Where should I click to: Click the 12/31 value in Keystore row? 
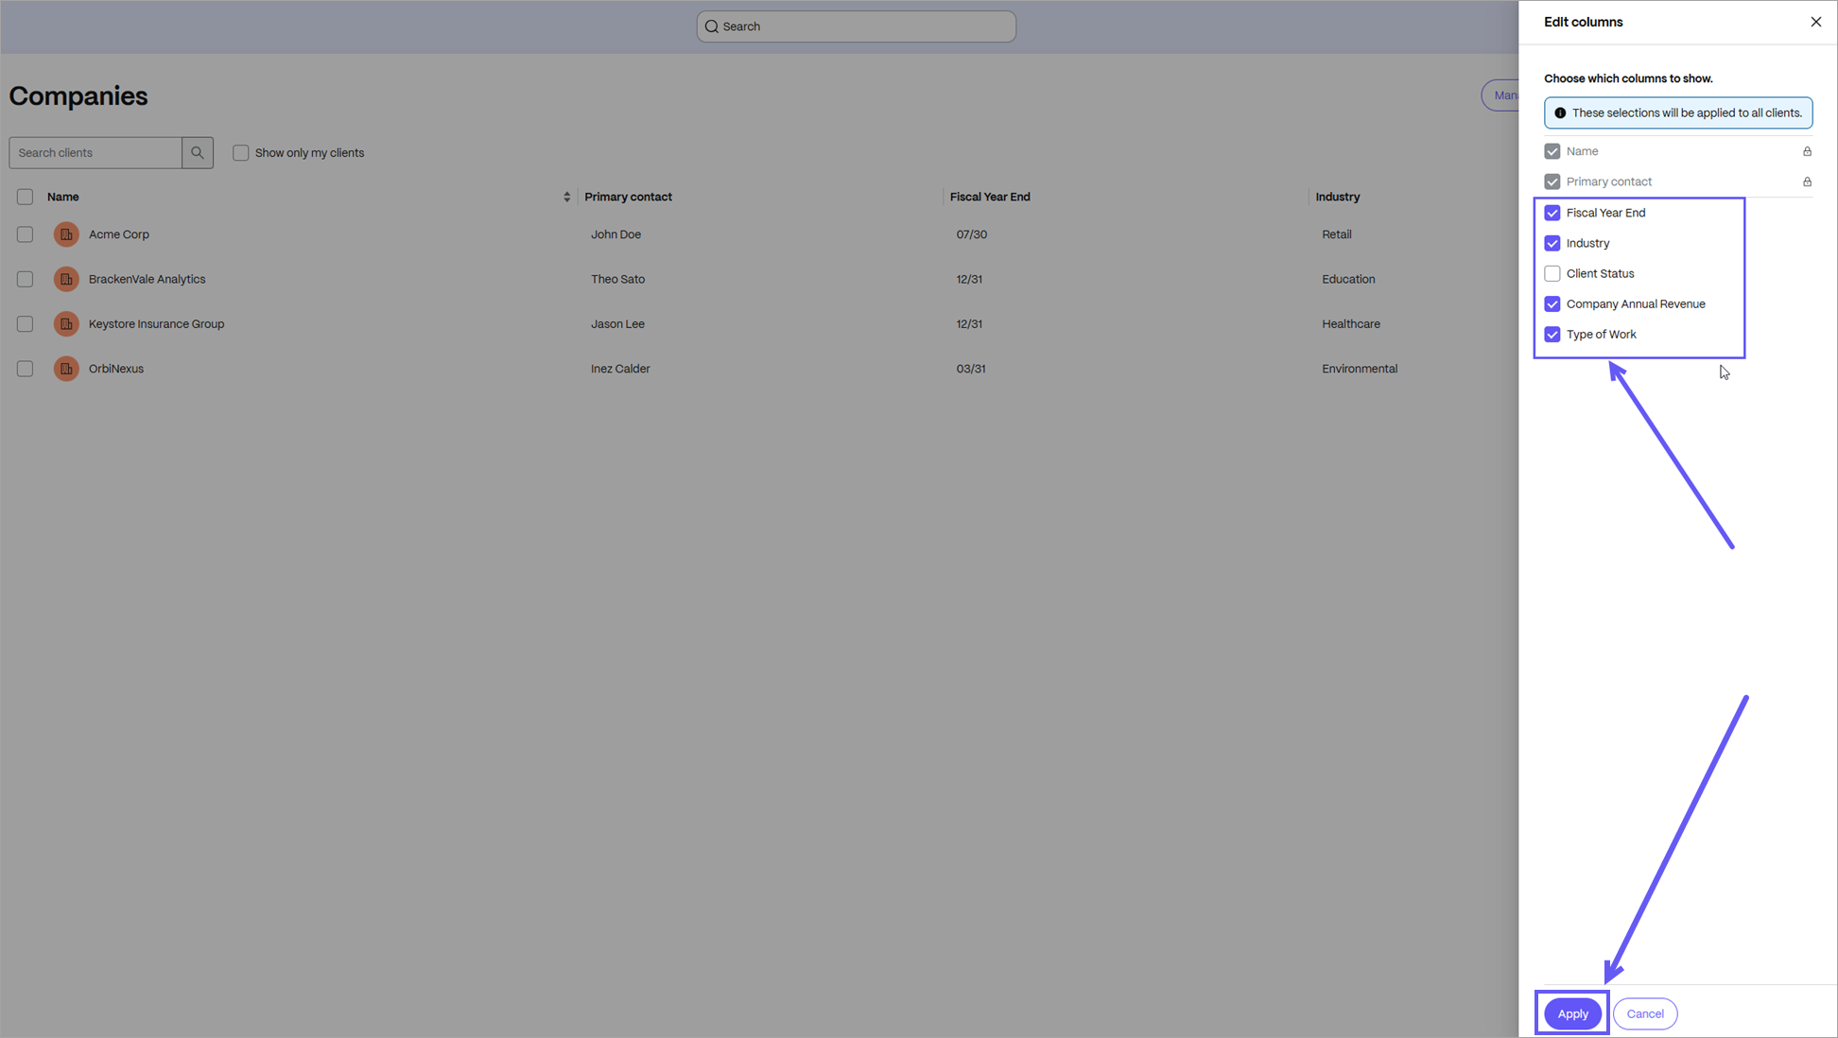coord(969,324)
